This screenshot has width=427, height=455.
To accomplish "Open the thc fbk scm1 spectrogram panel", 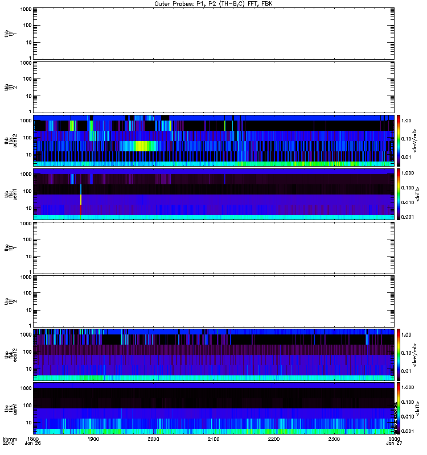I will coord(214,408).
